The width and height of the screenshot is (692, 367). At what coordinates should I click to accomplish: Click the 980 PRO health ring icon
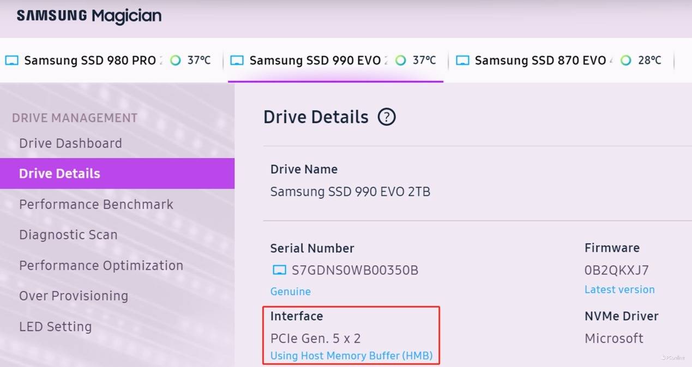[x=176, y=61]
